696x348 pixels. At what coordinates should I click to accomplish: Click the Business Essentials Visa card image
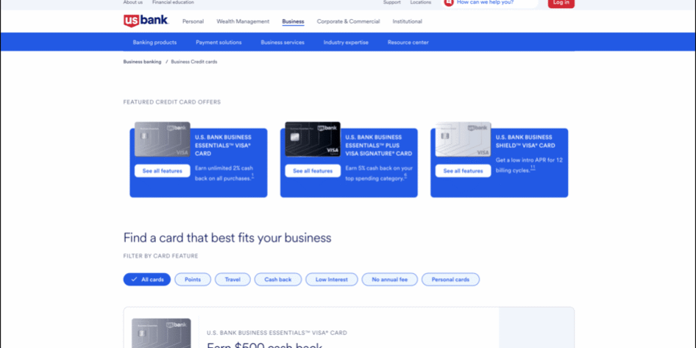click(x=163, y=139)
